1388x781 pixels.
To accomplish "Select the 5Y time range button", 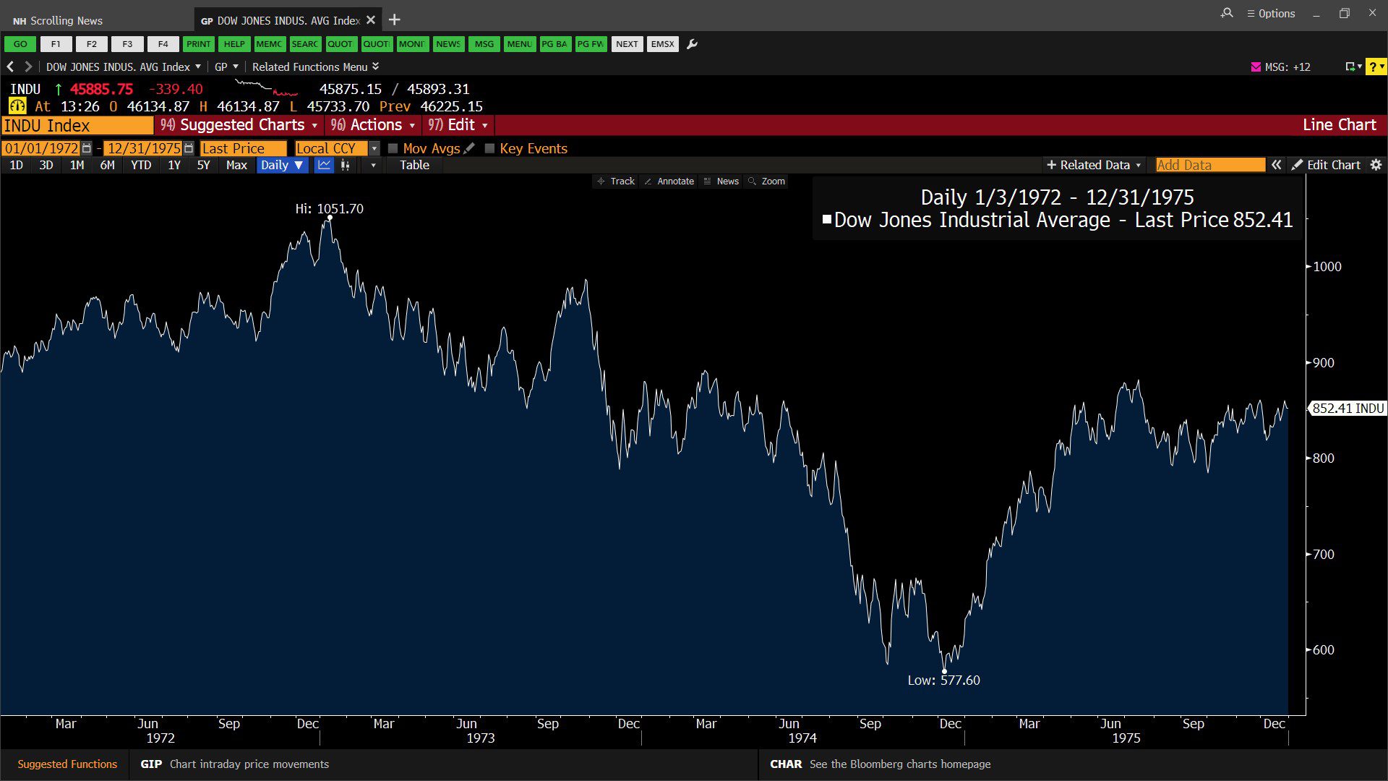I will pos(203,165).
